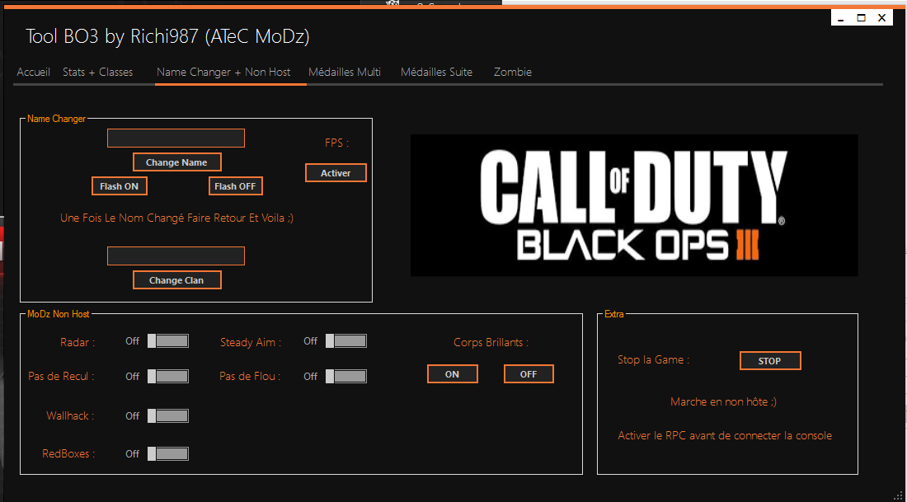Switch to Stats + Classes tab

[x=98, y=73]
